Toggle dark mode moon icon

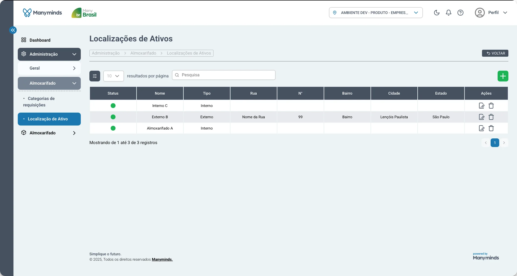coord(437,13)
